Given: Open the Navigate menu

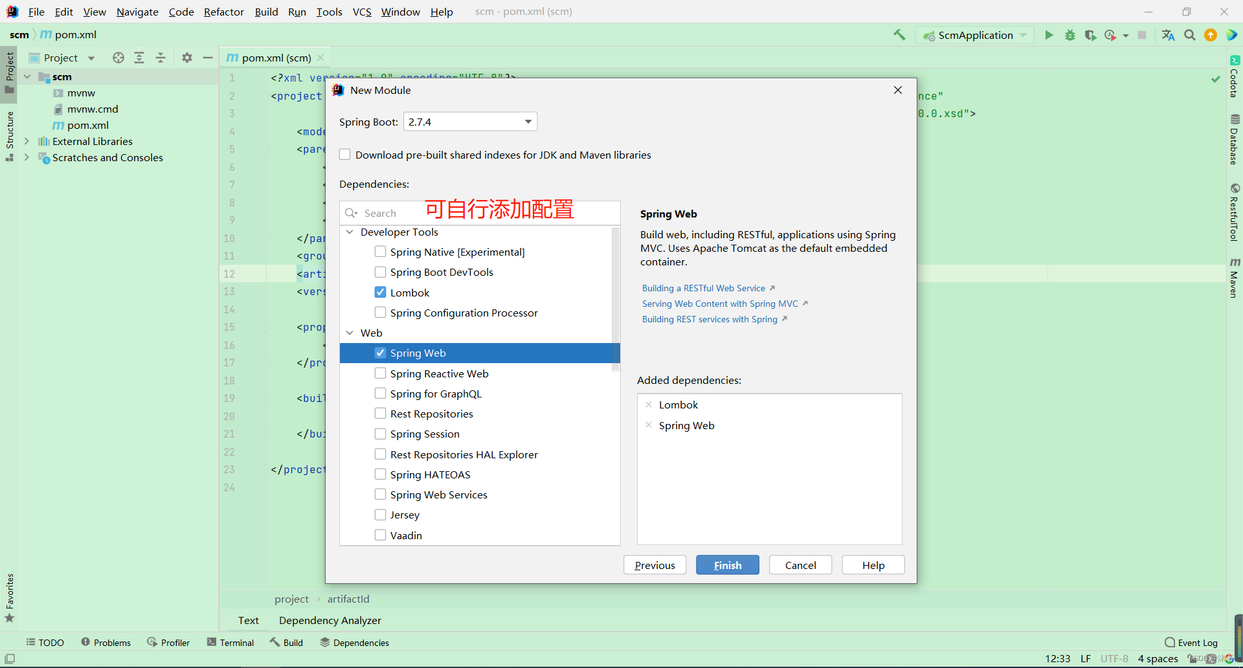Looking at the screenshot, I should pos(137,12).
